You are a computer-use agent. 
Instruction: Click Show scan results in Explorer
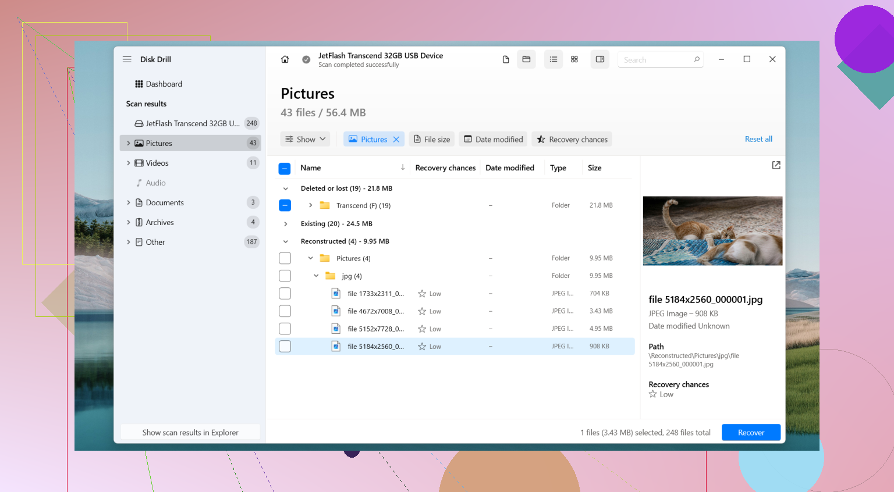(x=190, y=433)
